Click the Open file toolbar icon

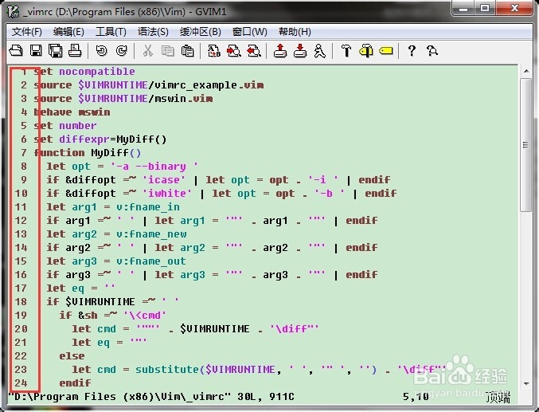16,50
